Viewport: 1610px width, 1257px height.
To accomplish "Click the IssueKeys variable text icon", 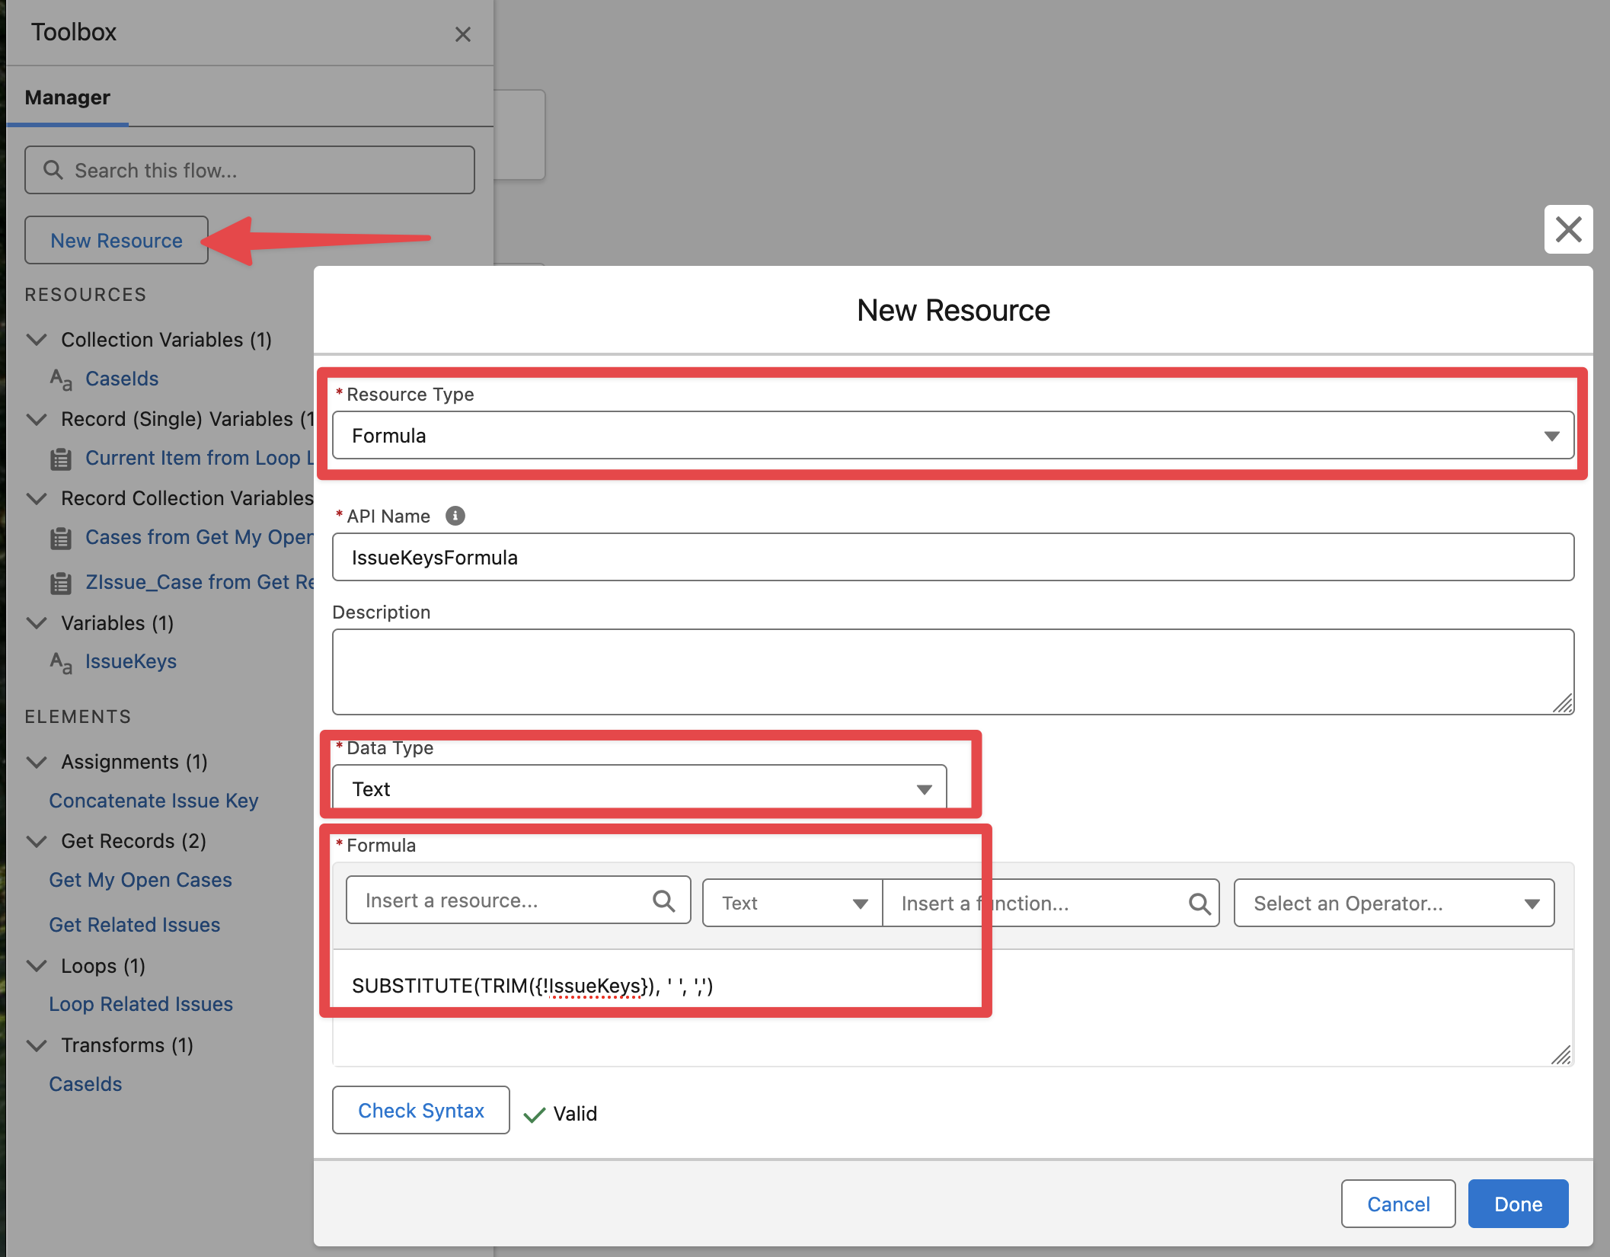I will pyautogui.click(x=61, y=662).
